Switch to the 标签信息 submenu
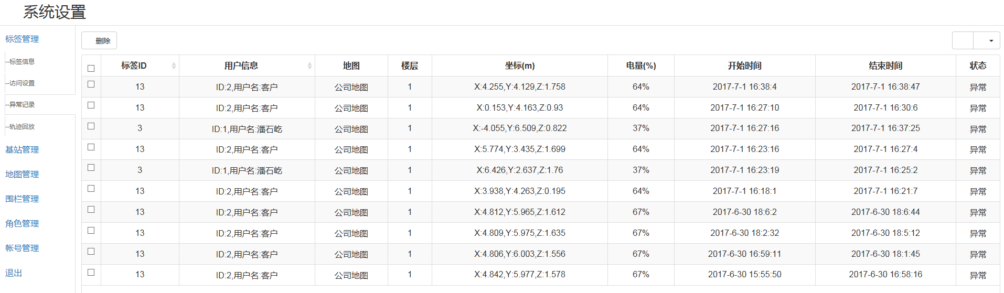The width and height of the screenshot is (1004, 293). [x=22, y=62]
